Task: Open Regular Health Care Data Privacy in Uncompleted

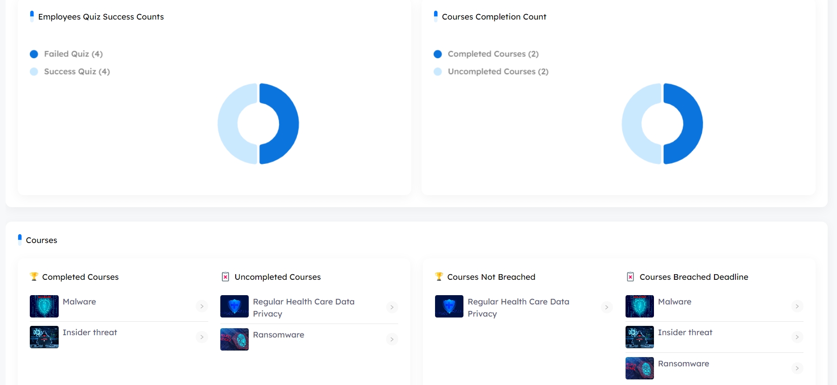Action: point(304,308)
